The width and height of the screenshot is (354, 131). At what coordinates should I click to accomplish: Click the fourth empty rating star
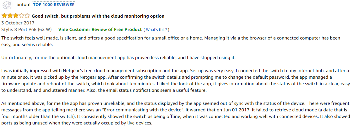pos(21,16)
